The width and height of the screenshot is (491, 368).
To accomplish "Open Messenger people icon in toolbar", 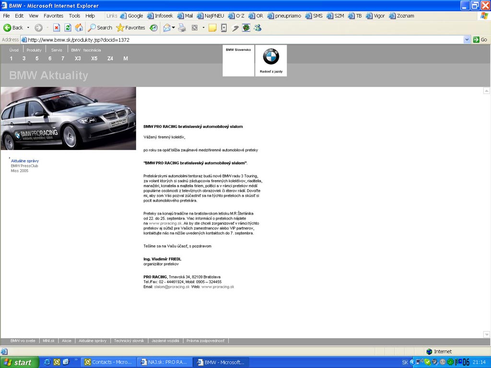I will (257, 28).
